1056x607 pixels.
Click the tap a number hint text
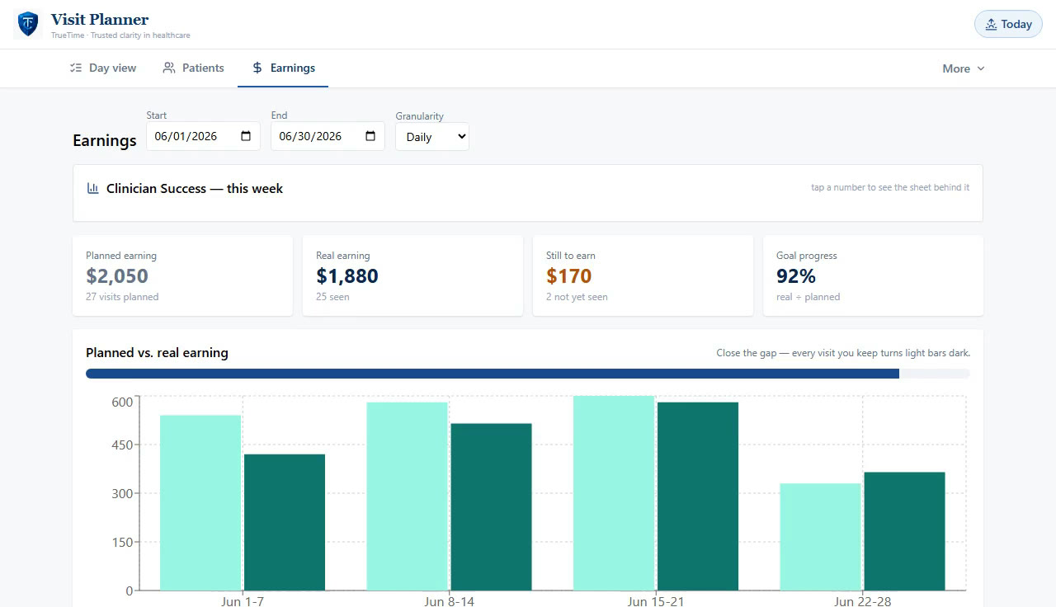[x=890, y=187]
